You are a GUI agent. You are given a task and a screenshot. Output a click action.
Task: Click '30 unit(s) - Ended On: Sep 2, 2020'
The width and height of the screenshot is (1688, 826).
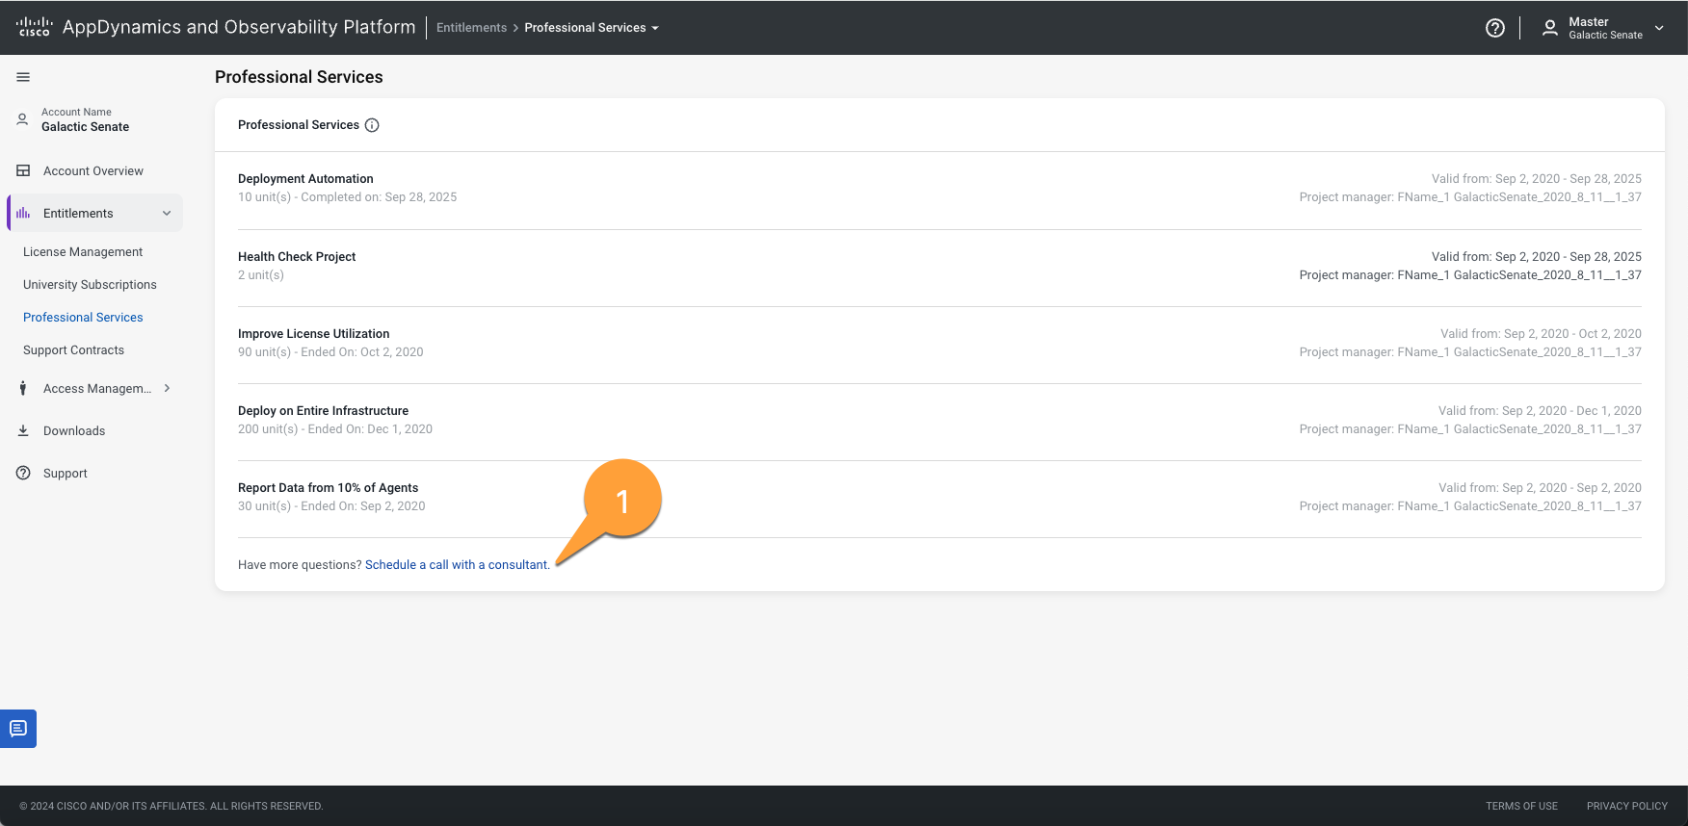pos(331,505)
